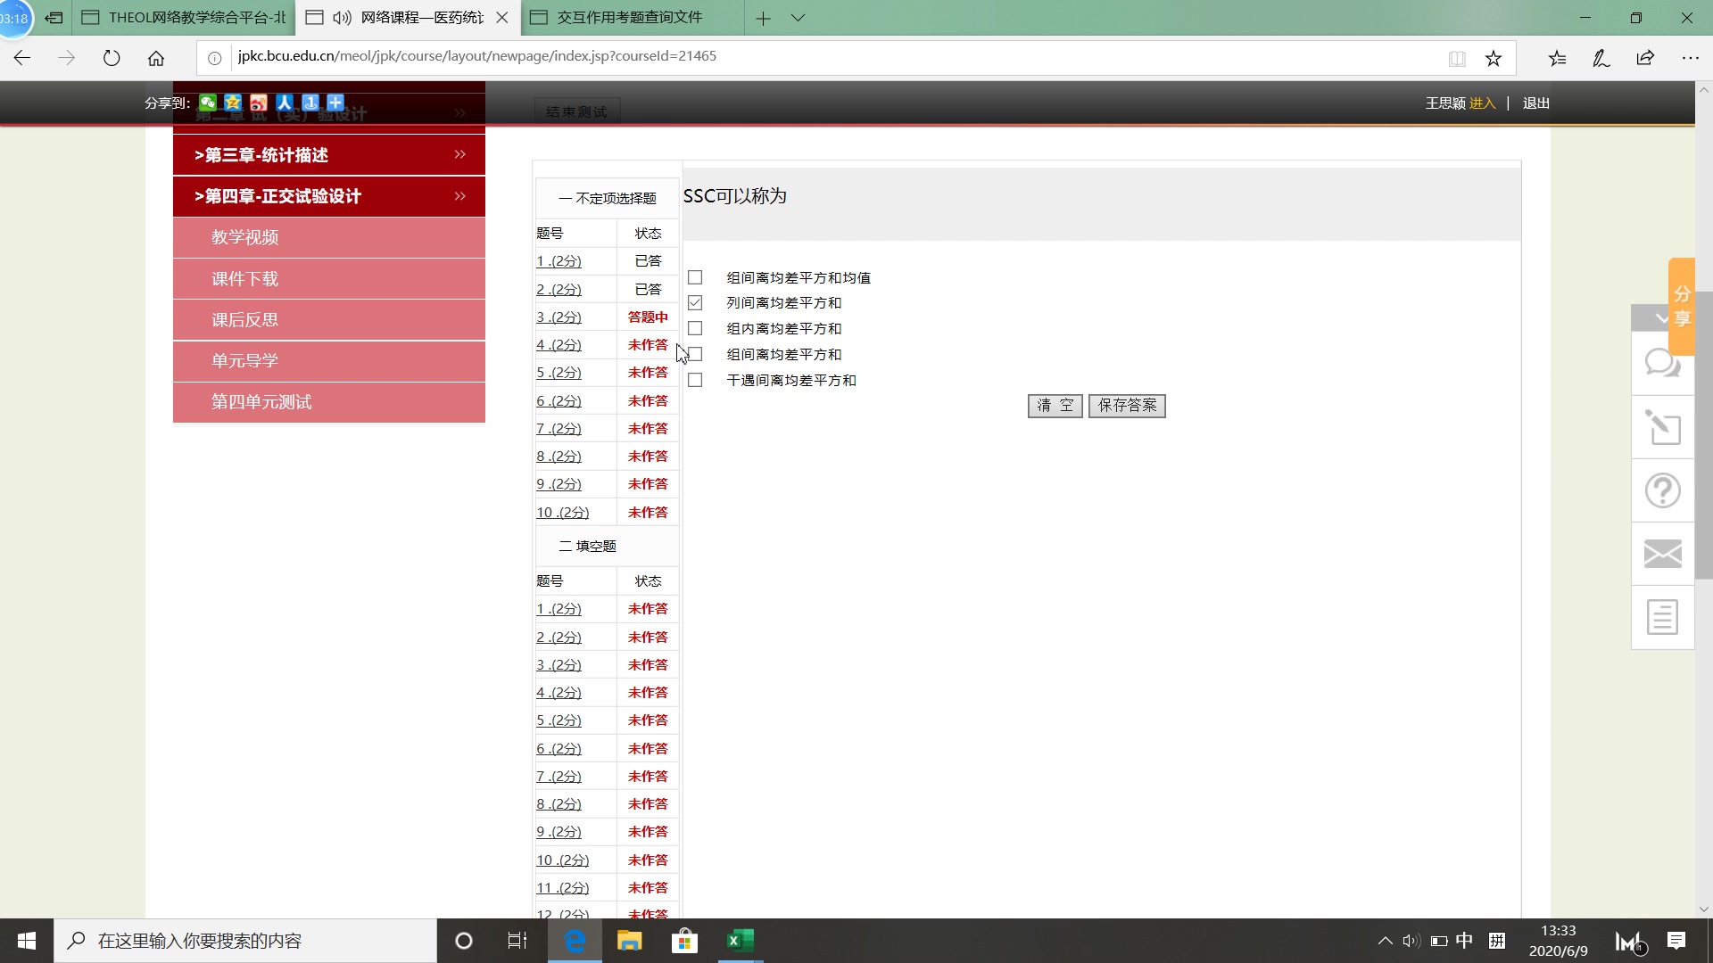
Task: Go back in the browser
Action: click(x=22, y=58)
